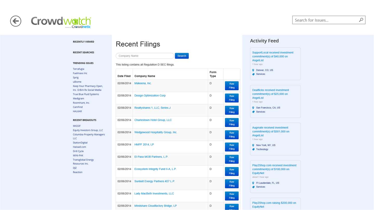Open the Fuelmaxx Inc trending issue
Viewport: 374px width, 210px height.
pos(80,73)
